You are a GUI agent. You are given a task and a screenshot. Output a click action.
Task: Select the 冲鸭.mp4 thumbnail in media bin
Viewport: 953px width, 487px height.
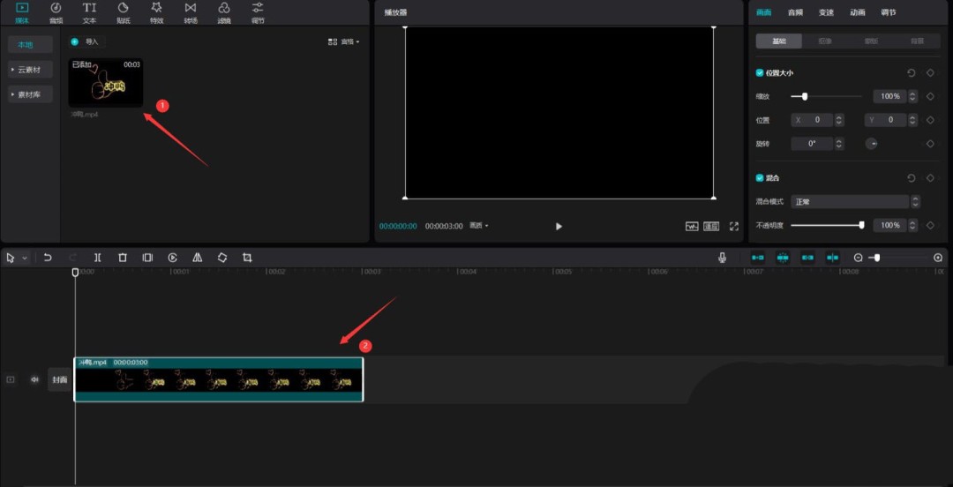[x=106, y=83]
